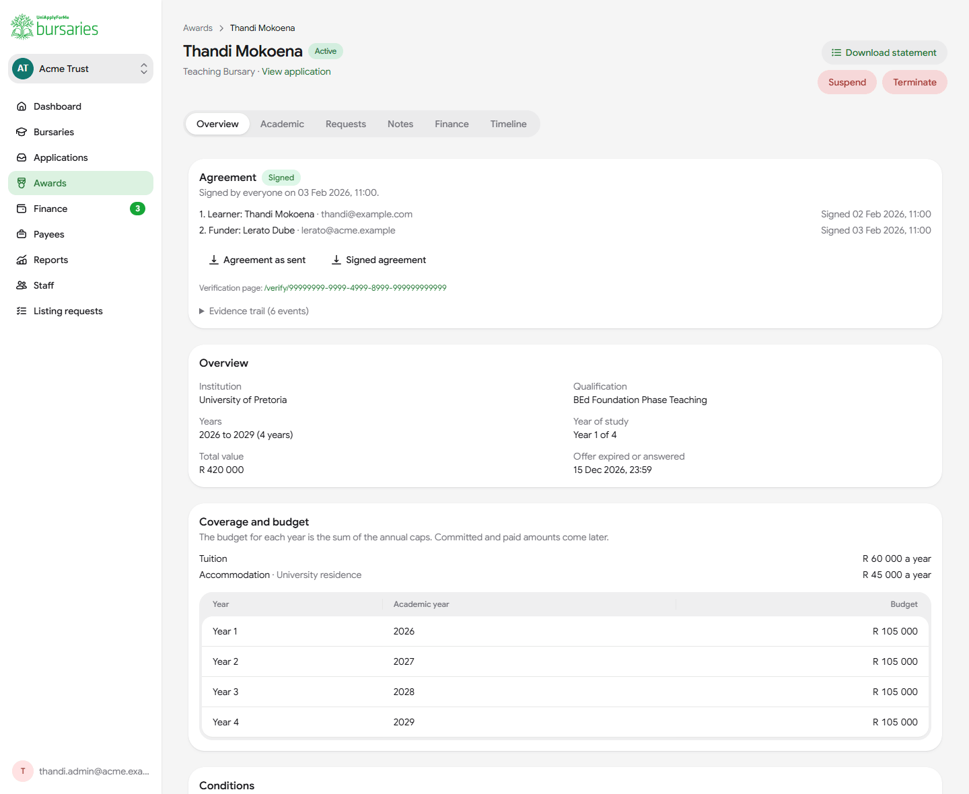Click the Awards medal icon
This screenshot has width=969, height=794.
(x=22, y=183)
